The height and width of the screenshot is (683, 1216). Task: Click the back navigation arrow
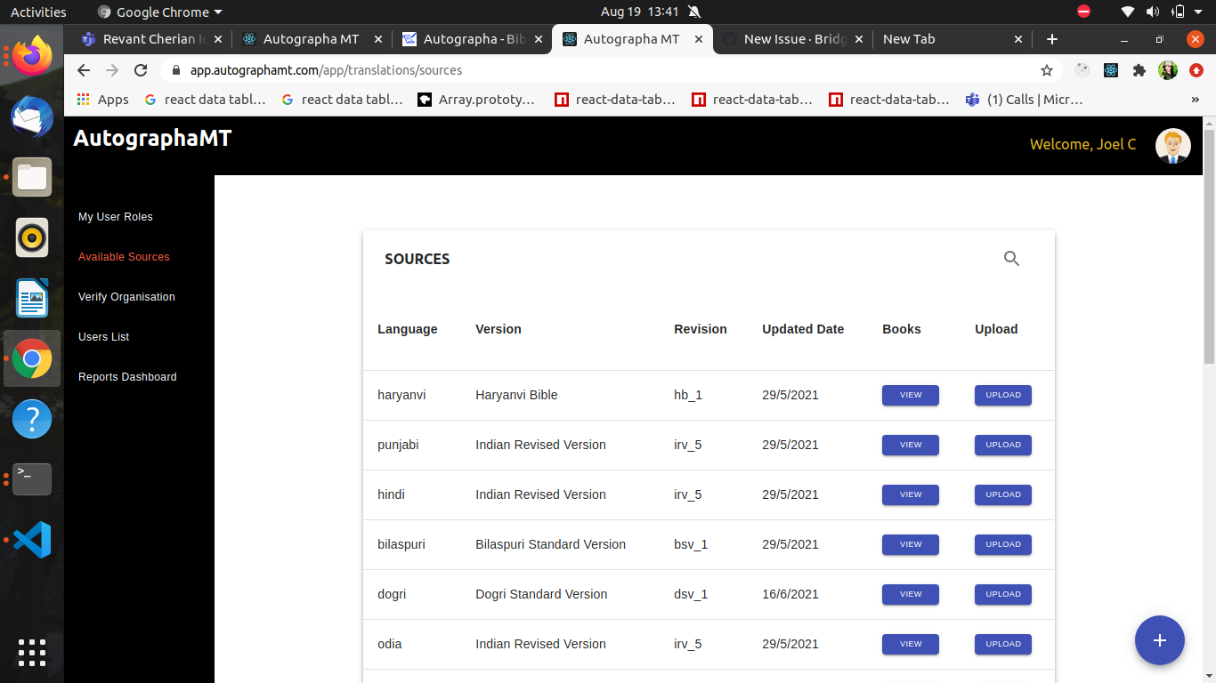point(83,70)
